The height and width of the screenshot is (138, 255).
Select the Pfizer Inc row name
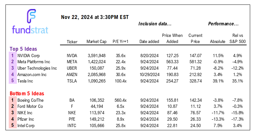tap(26, 119)
